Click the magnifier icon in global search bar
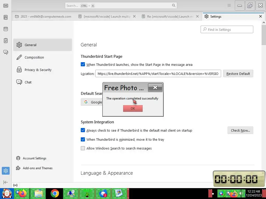 point(174,5)
